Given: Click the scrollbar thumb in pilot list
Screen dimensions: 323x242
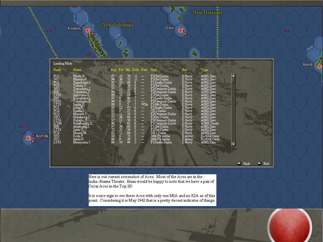Looking at the screenshot, I should (233, 80).
